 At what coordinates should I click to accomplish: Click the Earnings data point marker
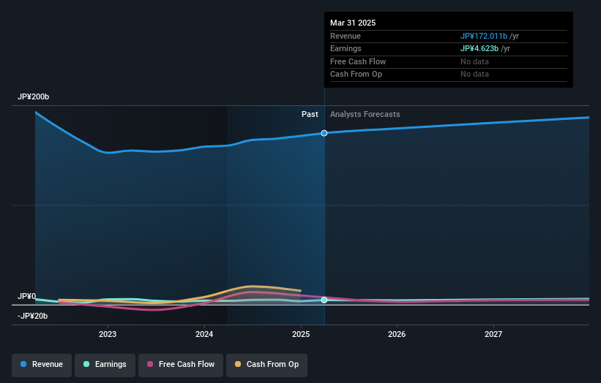[x=324, y=300]
